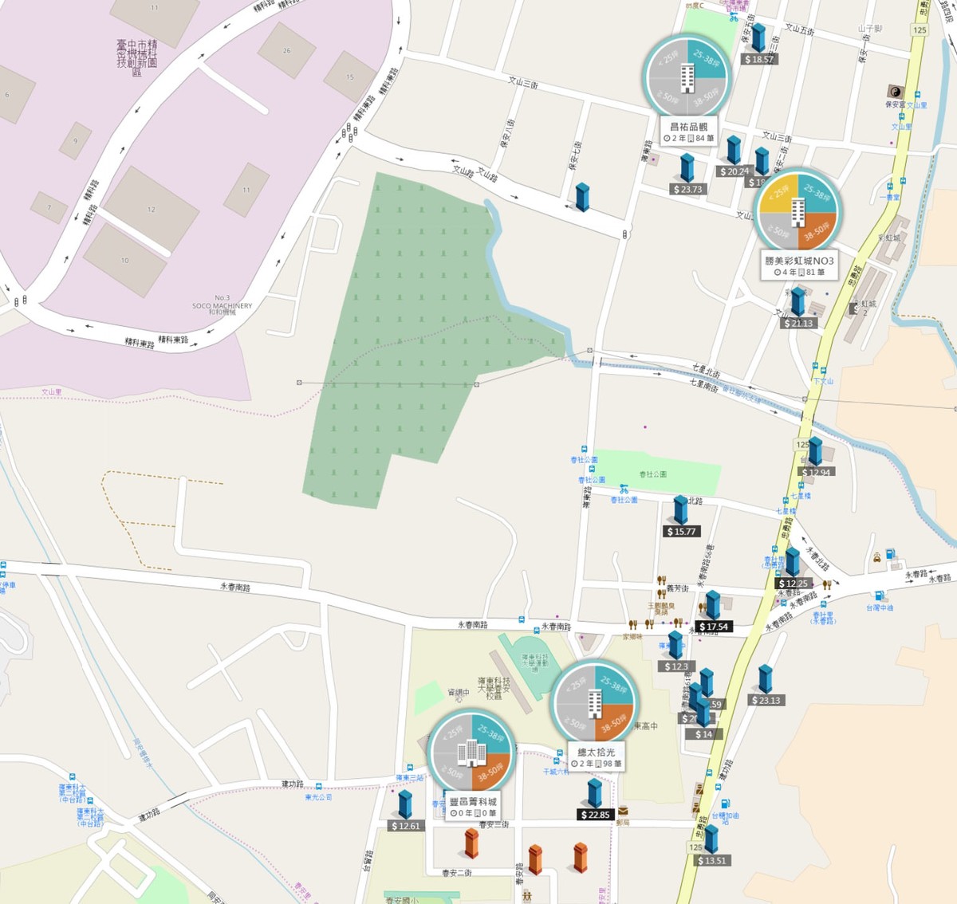Image resolution: width=957 pixels, height=904 pixels.
Task: Click the $20.24 price label
Action: point(734,171)
